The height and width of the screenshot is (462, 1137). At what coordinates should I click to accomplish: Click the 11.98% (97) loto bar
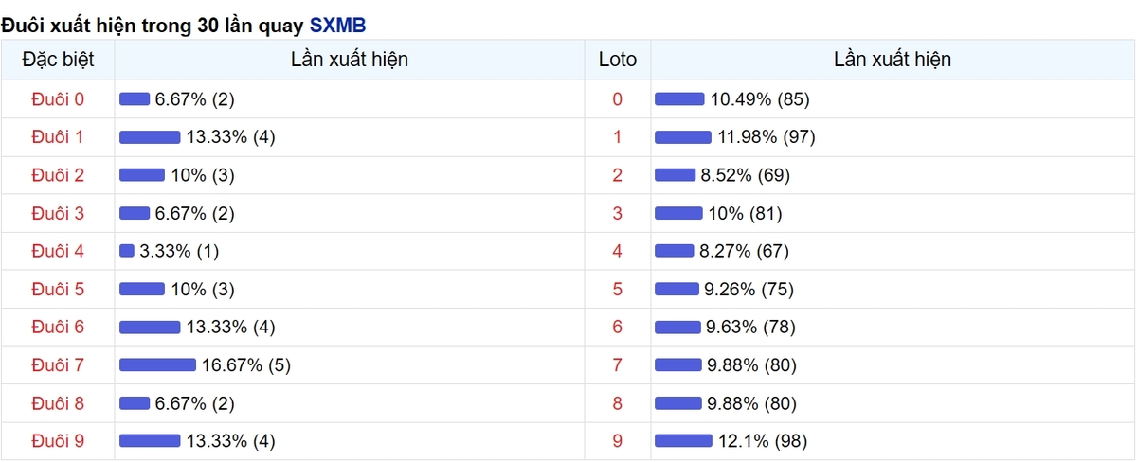[x=683, y=137]
